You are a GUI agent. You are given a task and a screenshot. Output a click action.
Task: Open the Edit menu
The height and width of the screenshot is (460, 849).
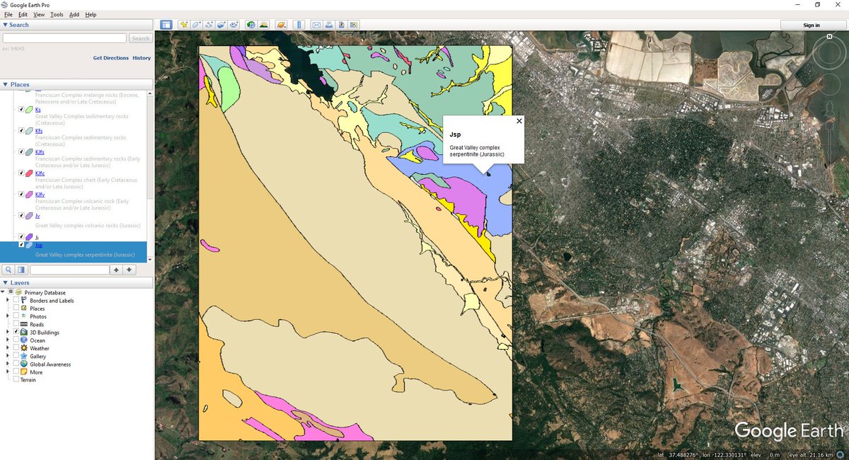tap(23, 14)
